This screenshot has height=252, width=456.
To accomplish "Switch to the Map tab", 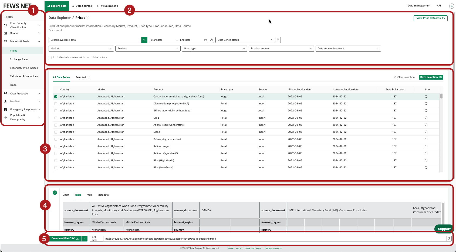I will 89,195.
